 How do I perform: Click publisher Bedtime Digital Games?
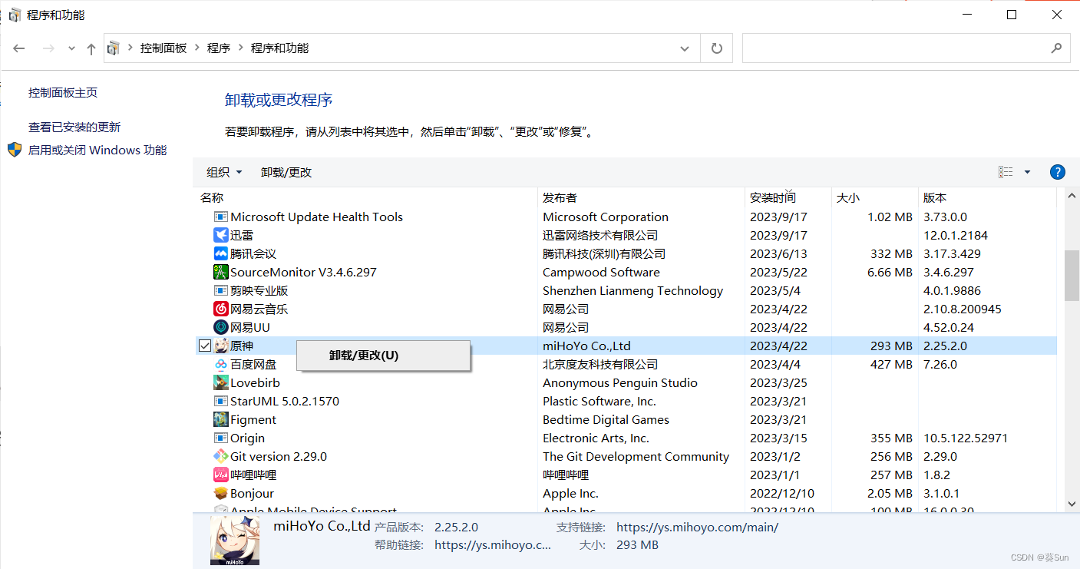point(606,420)
